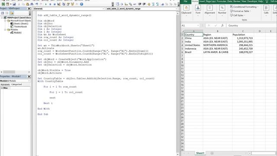Screen dimensions: 277x156
Task: Open Conditional Formatting menu
Action: click(244, 7)
